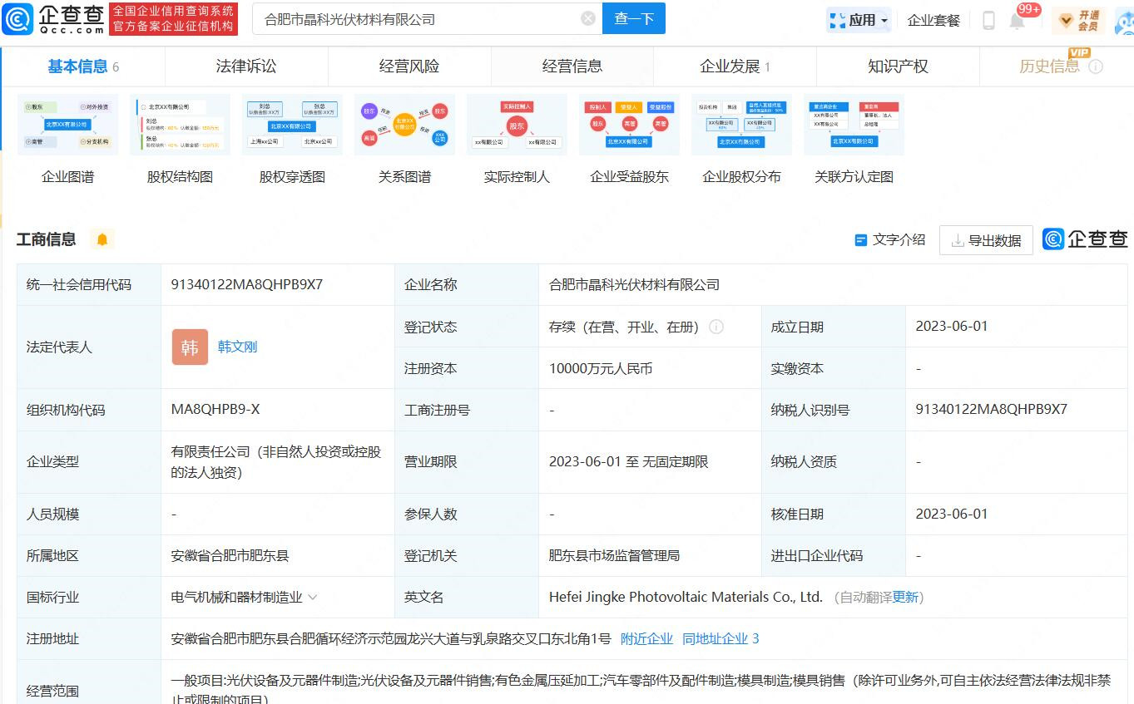This screenshot has height=704, width=1134.
Task: Toggle the 文字介绍 view option
Action: pos(890,239)
